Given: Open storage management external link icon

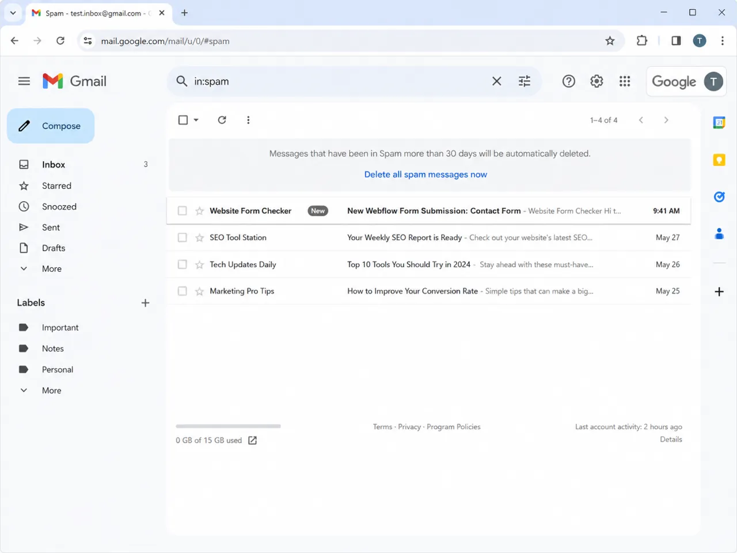Looking at the screenshot, I should pos(252,440).
